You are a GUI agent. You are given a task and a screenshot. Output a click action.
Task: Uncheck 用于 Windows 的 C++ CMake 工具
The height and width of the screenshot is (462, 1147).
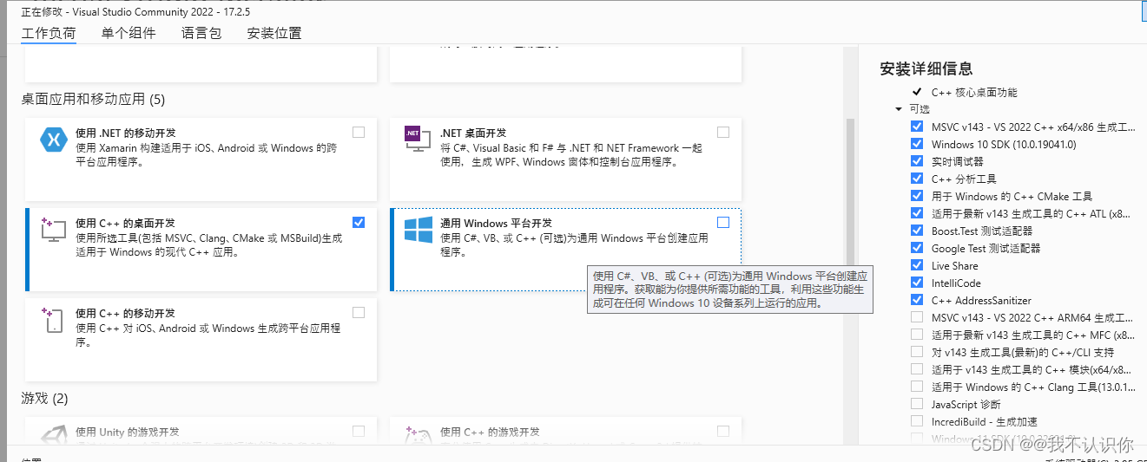pyautogui.click(x=917, y=196)
